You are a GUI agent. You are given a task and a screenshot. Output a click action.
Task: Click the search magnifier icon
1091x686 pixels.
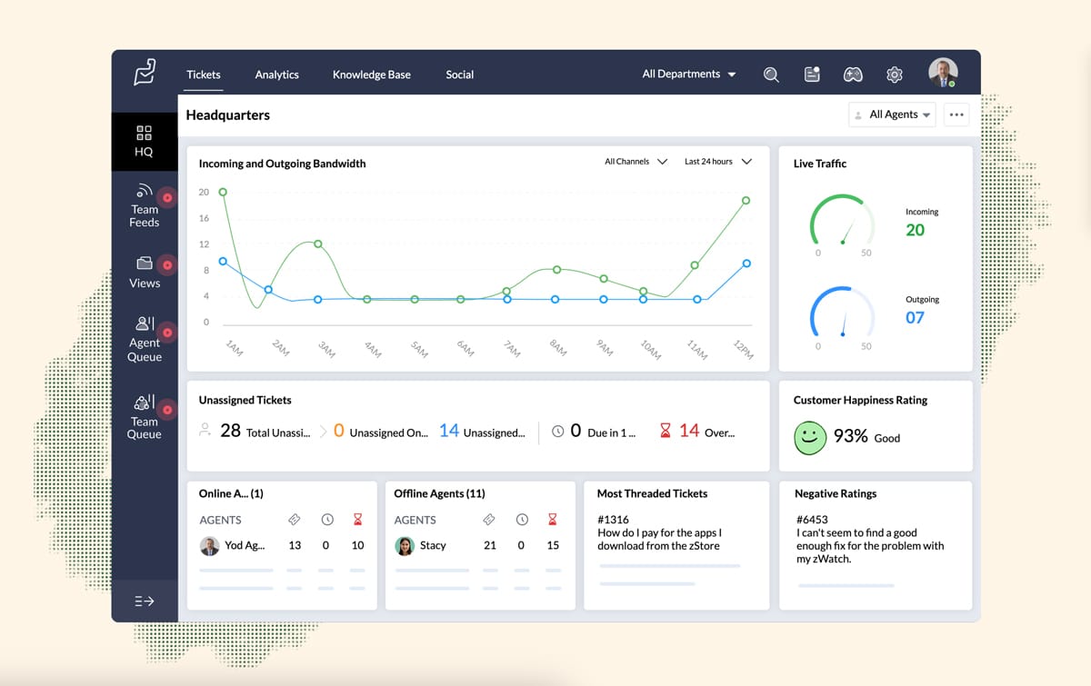[x=771, y=75]
